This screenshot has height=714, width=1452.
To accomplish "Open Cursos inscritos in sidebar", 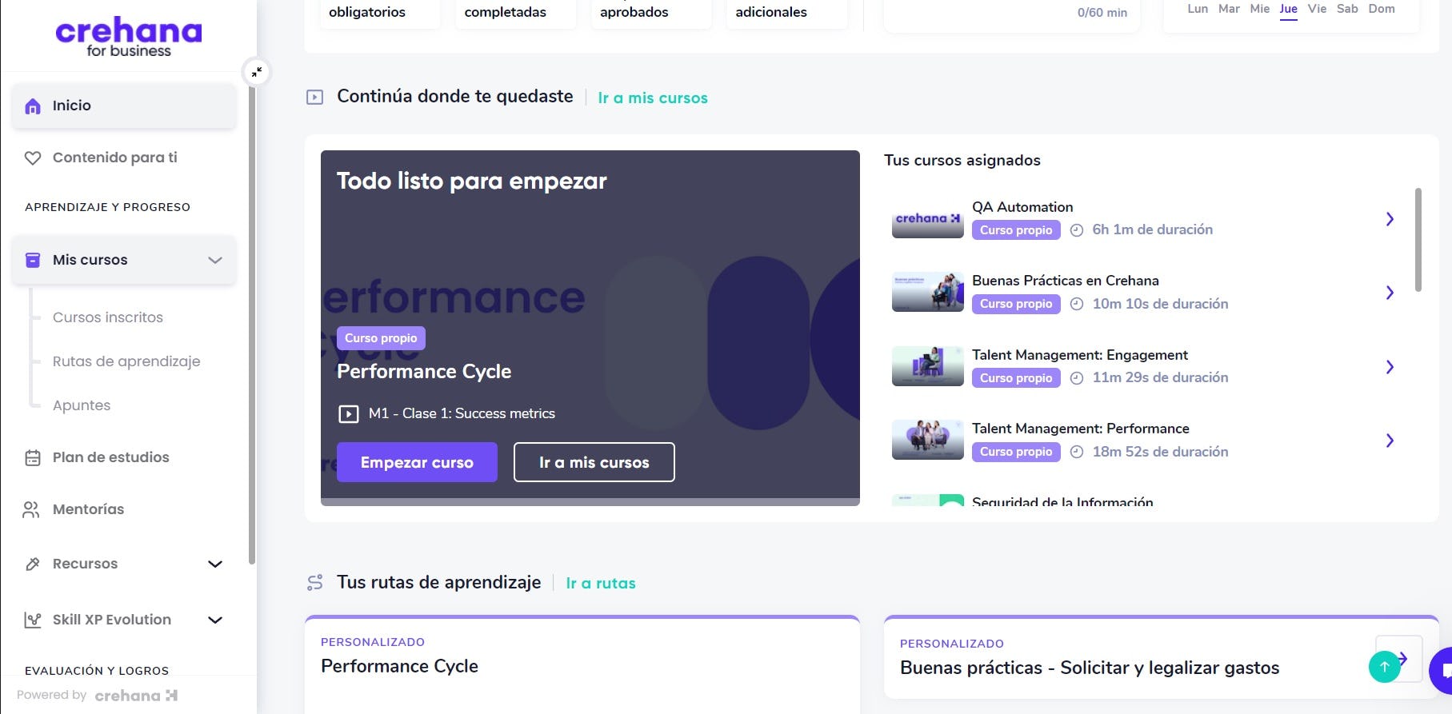I will (x=107, y=317).
